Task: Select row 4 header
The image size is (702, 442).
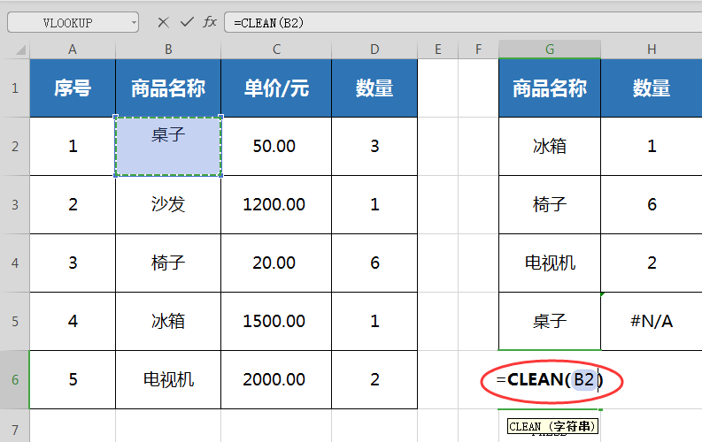Action: [x=15, y=263]
